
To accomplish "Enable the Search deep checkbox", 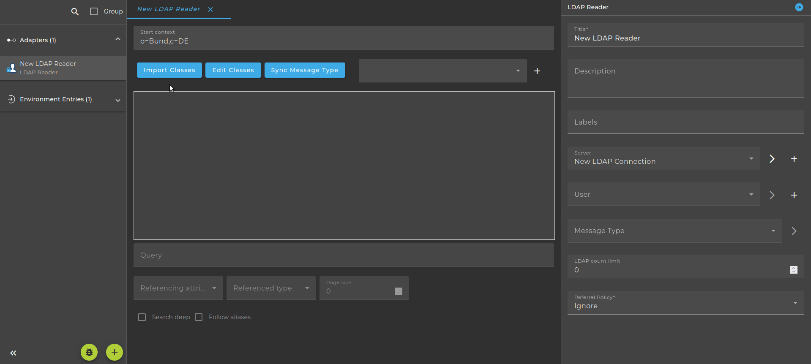I will pyautogui.click(x=142, y=317).
